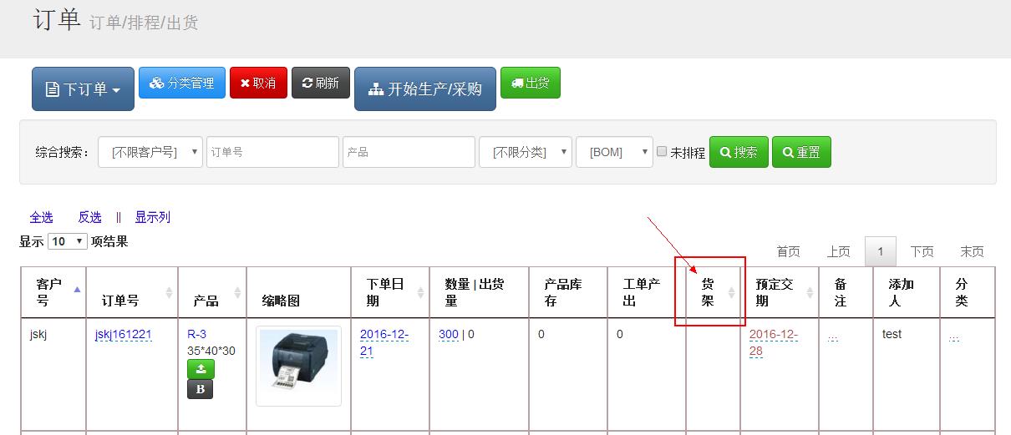Change the results-per-page selector showing 10
The image size is (1011, 435).
(x=68, y=241)
